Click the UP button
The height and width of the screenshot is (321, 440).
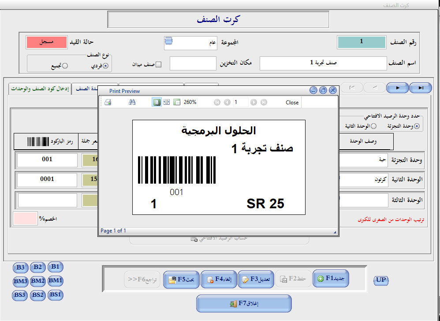(381, 280)
